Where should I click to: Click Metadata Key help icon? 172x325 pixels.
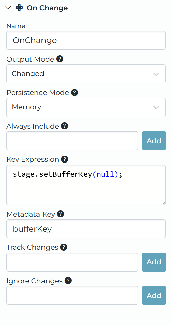pyautogui.click(x=60, y=214)
